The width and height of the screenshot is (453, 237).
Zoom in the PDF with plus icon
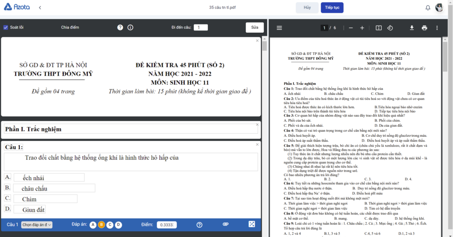[362, 28]
